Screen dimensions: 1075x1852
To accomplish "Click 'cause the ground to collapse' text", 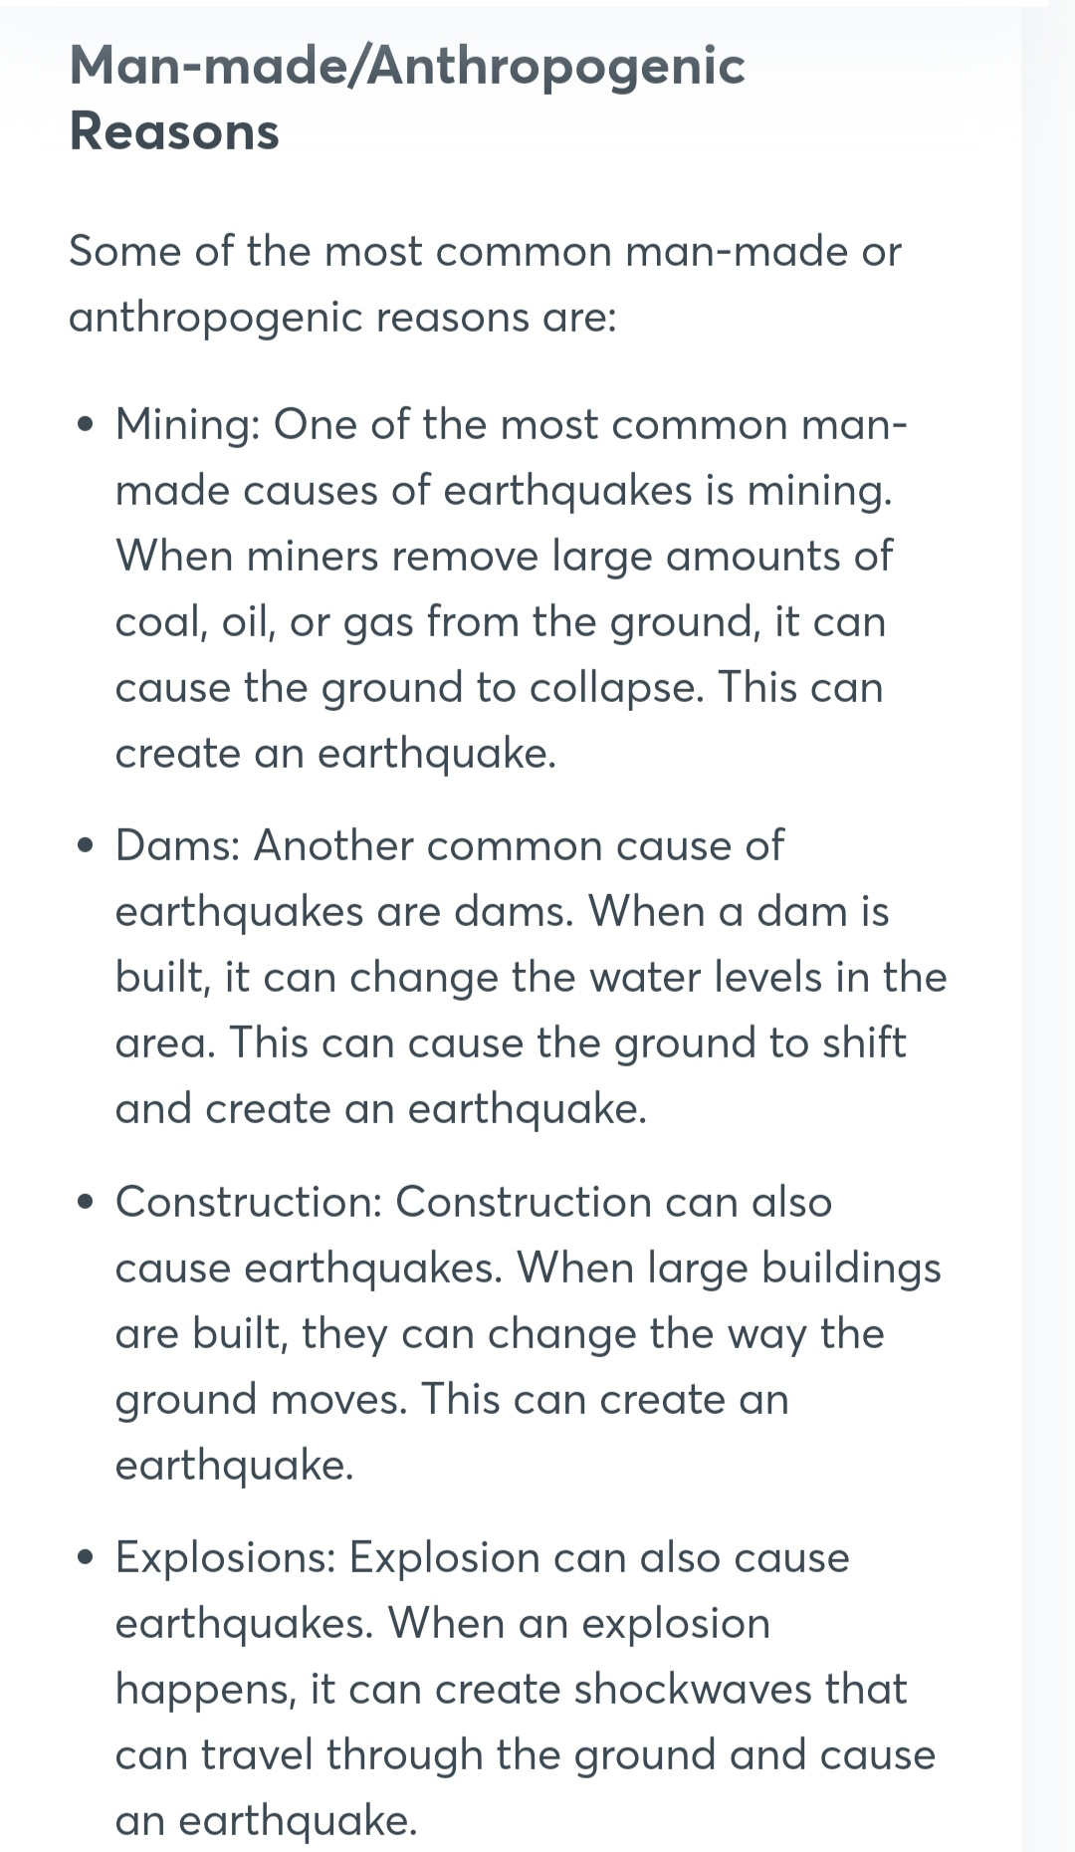I will point(409,689).
